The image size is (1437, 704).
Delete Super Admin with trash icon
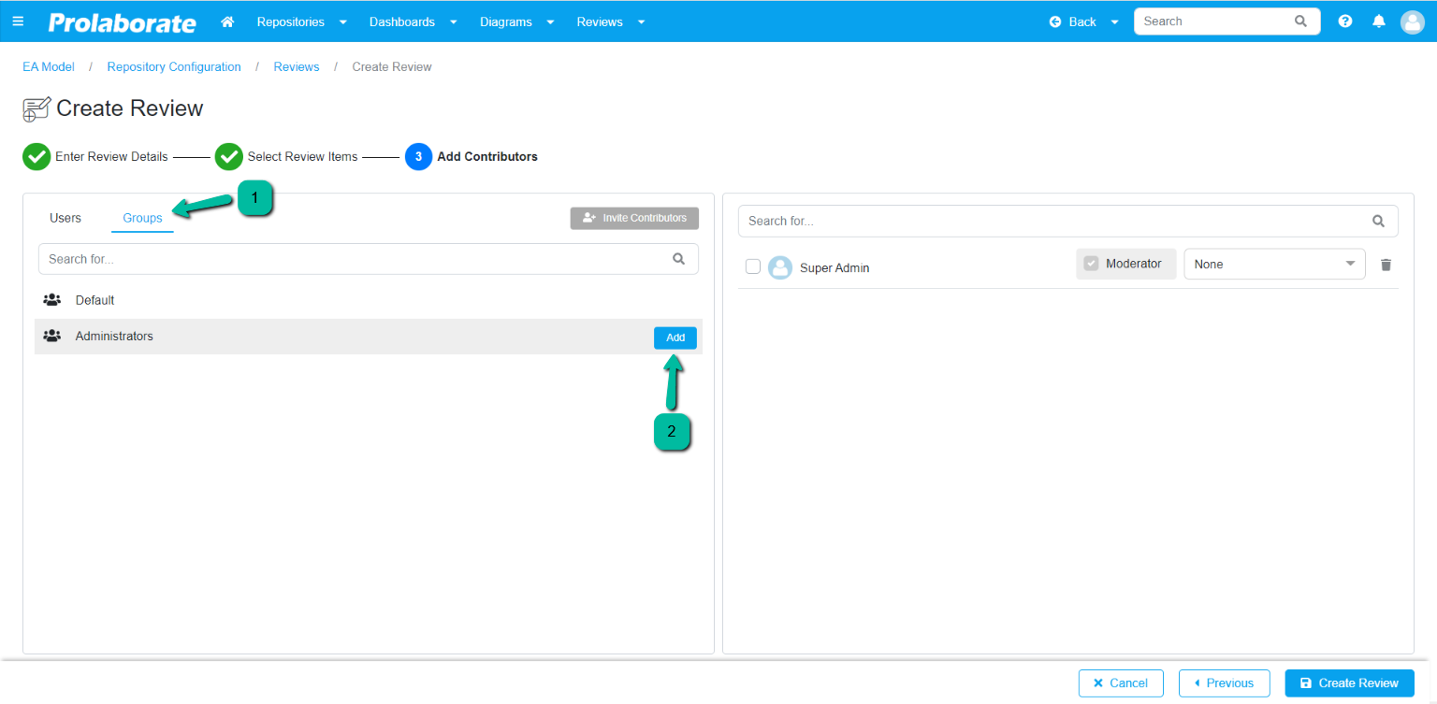coord(1386,265)
